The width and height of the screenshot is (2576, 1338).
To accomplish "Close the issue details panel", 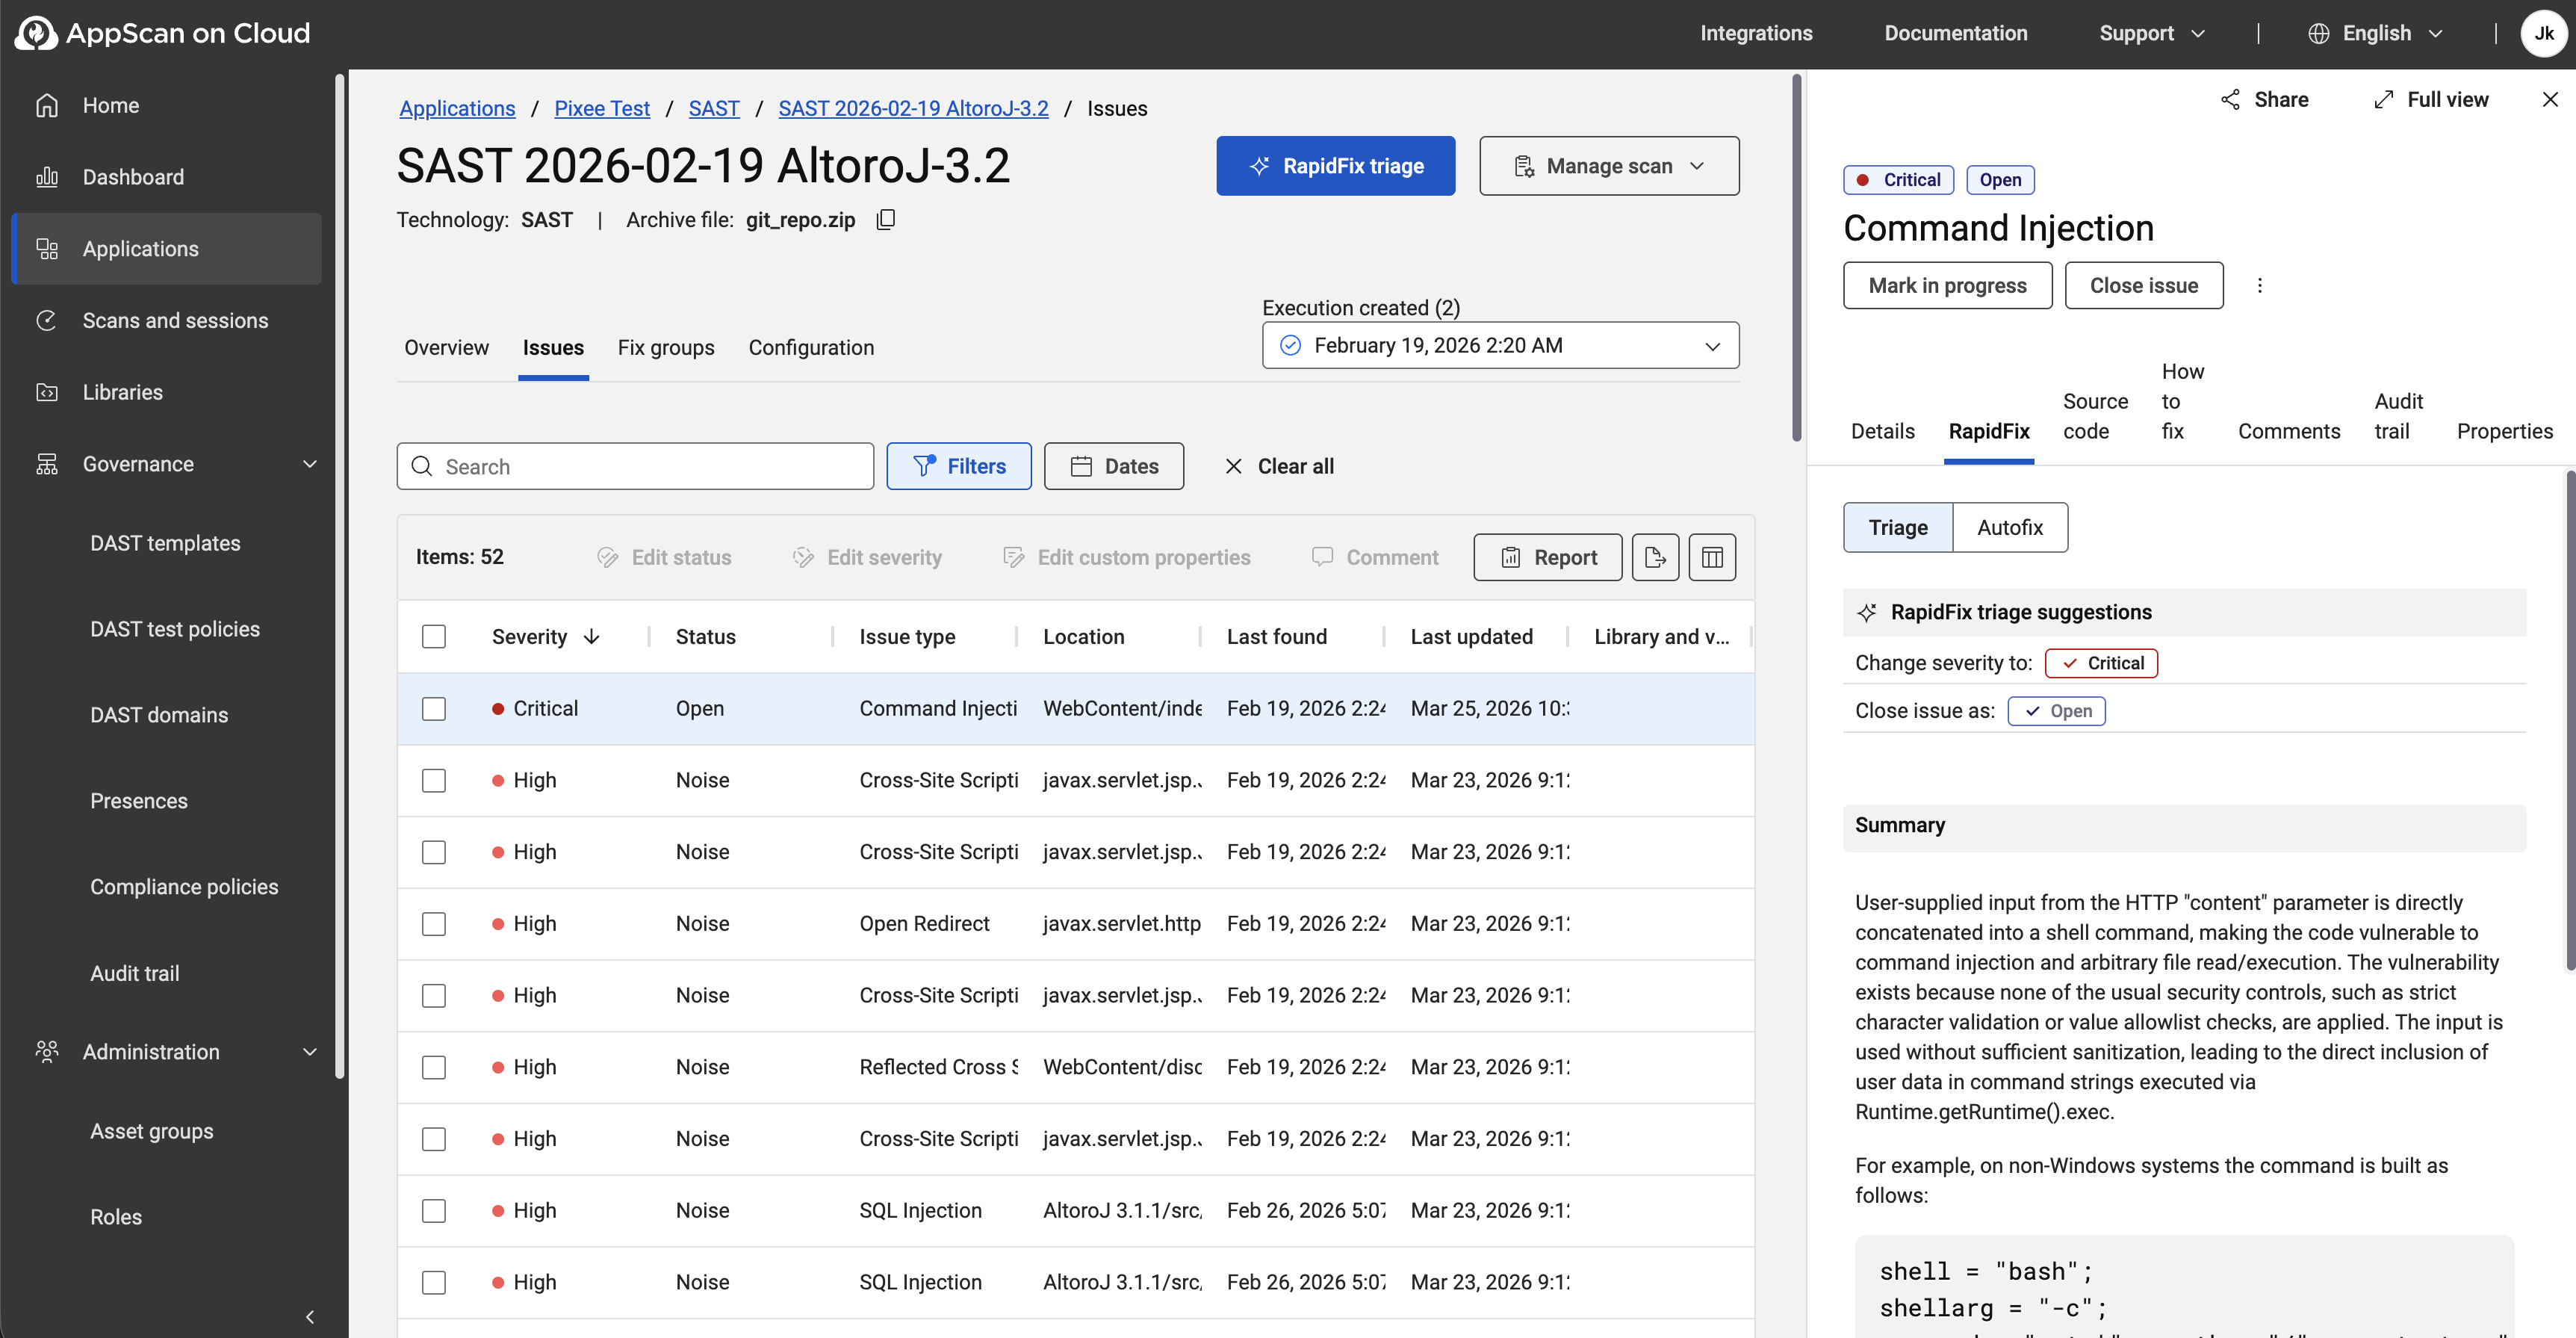I will click(2550, 99).
